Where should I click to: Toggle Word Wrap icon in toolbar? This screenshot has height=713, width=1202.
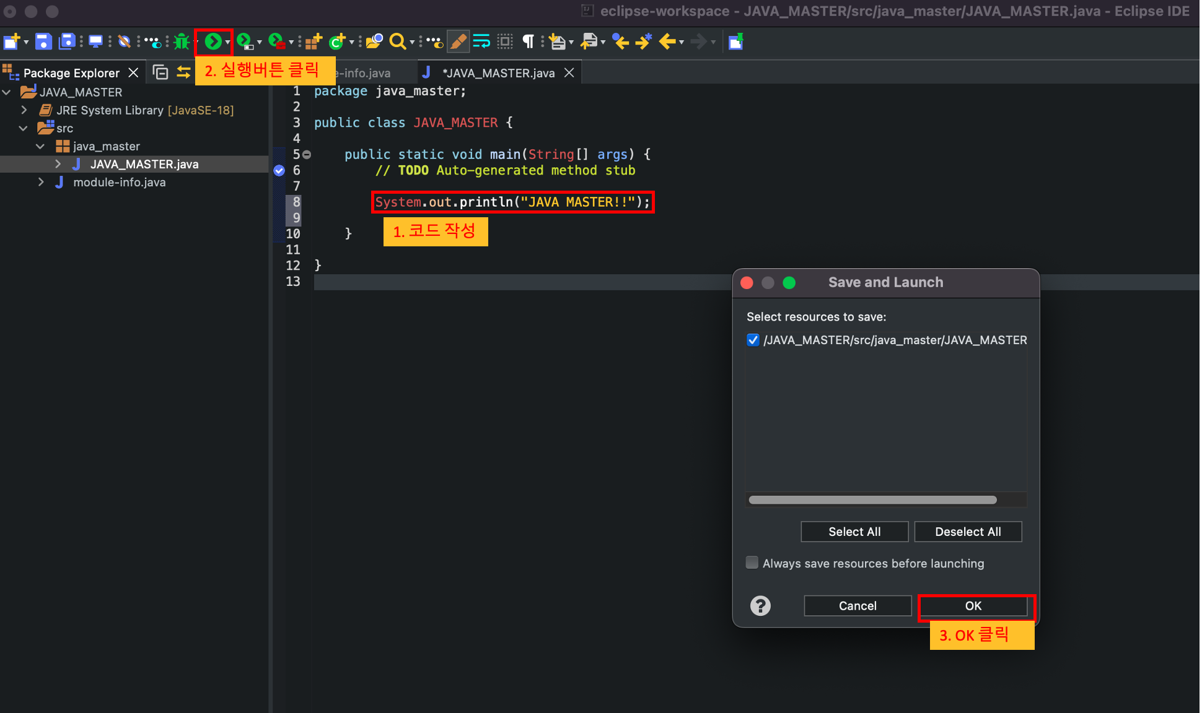pyautogui.click(x=481, y=42)
